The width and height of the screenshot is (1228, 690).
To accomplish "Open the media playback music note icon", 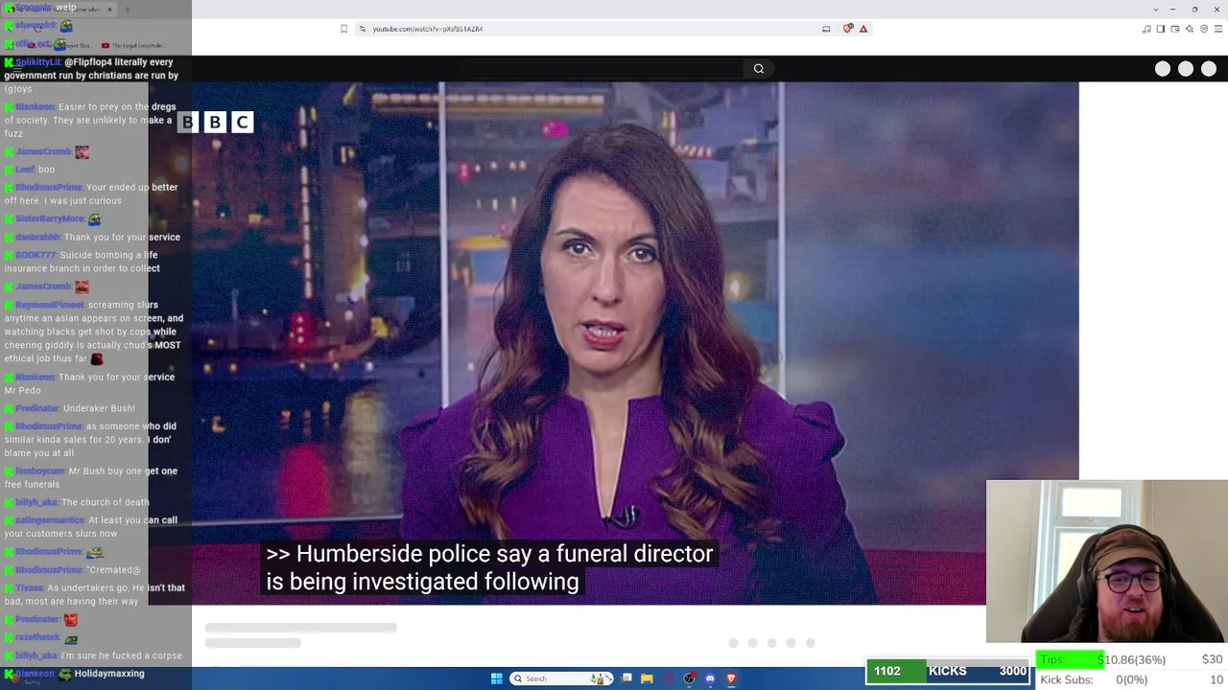I will 1146,29.
